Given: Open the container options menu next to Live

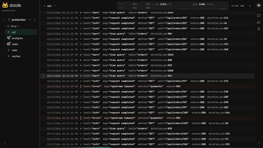Looking at the screenshot, I should (250, 6).
